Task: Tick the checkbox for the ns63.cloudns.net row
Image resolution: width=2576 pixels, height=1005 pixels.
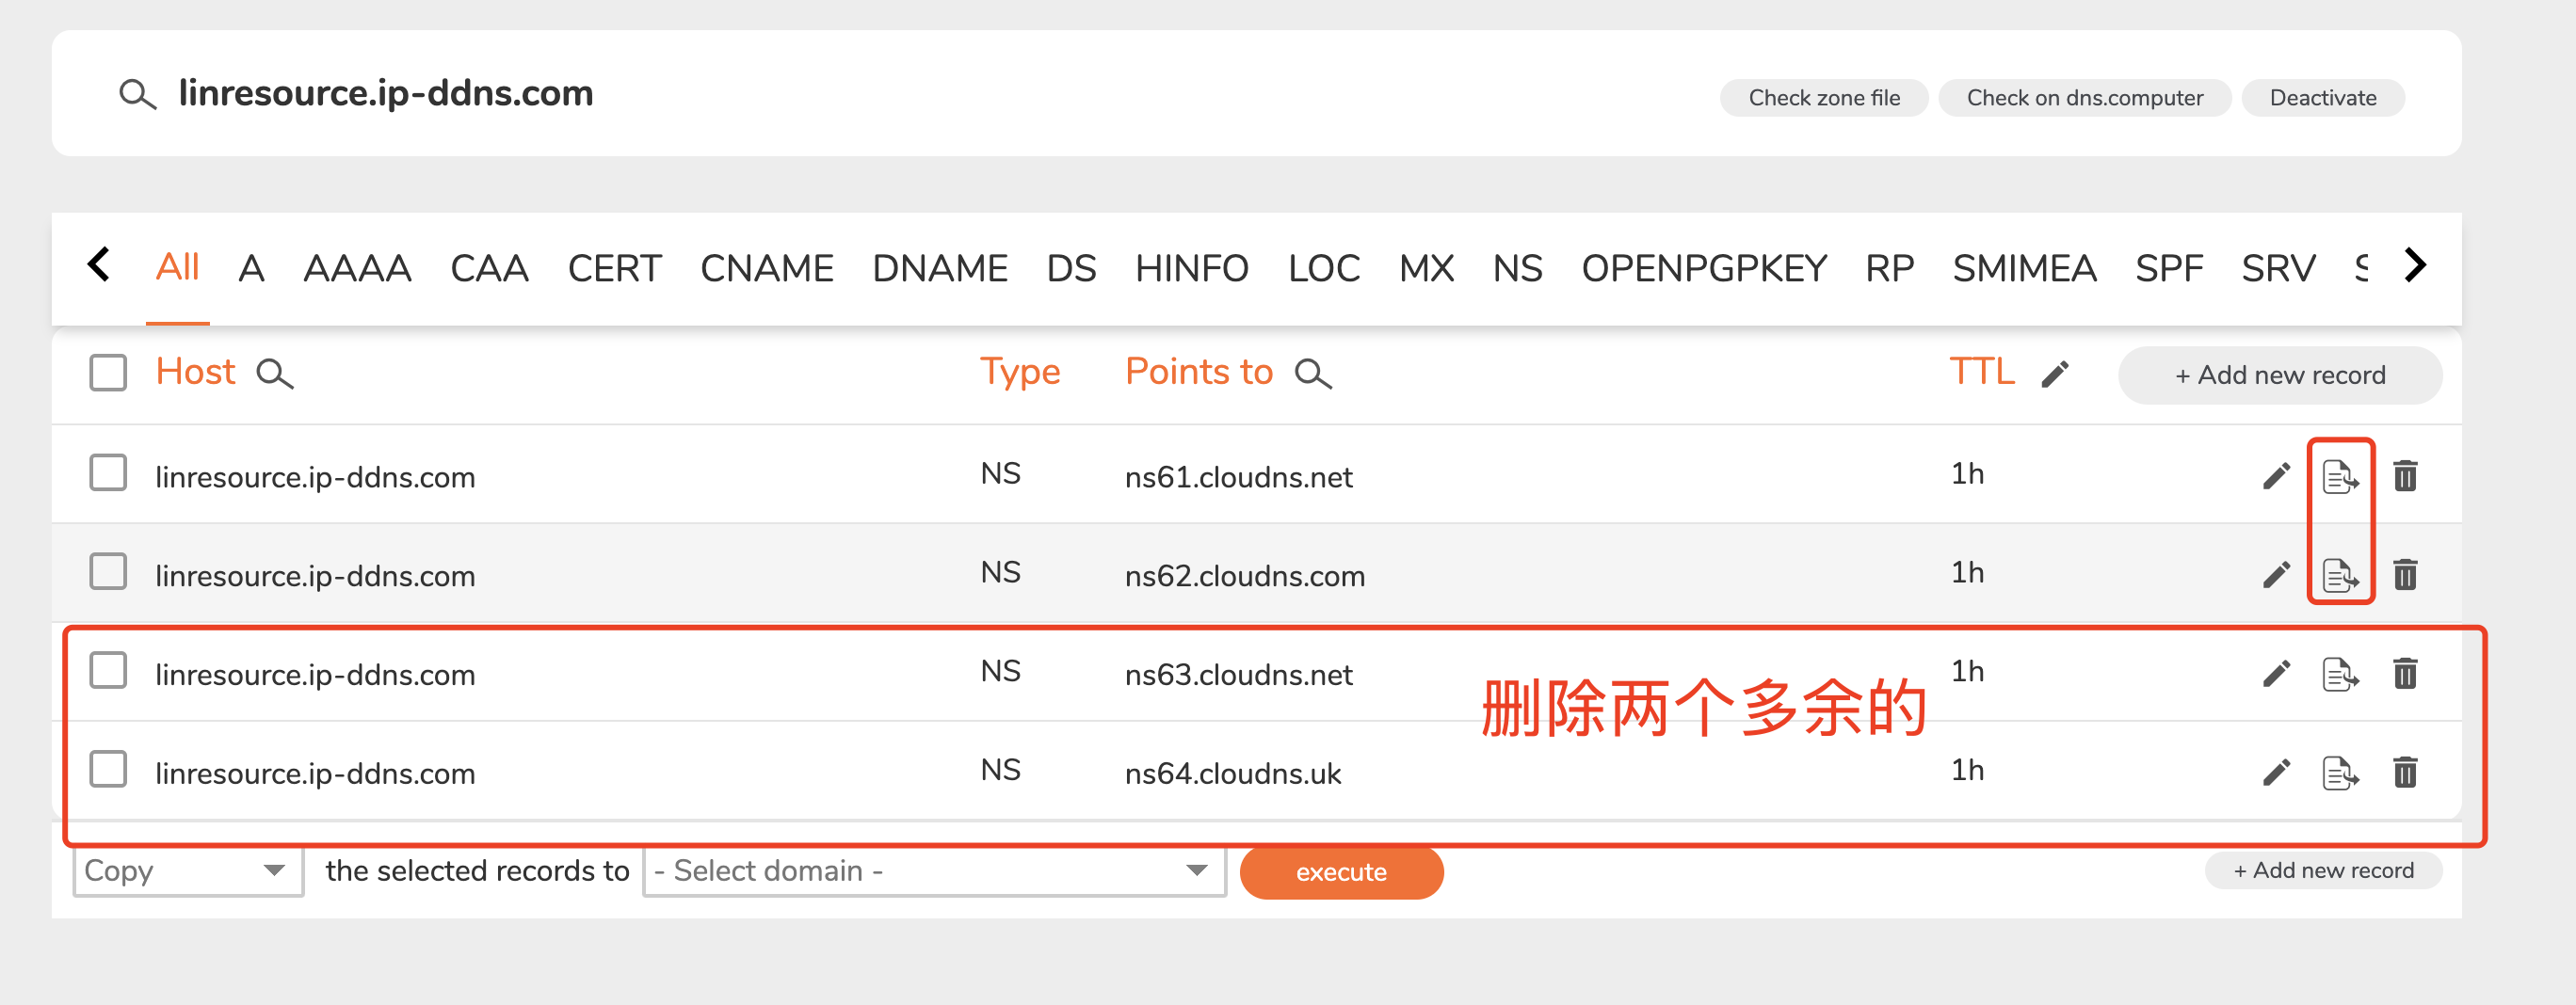Action: tap(108, 670)
